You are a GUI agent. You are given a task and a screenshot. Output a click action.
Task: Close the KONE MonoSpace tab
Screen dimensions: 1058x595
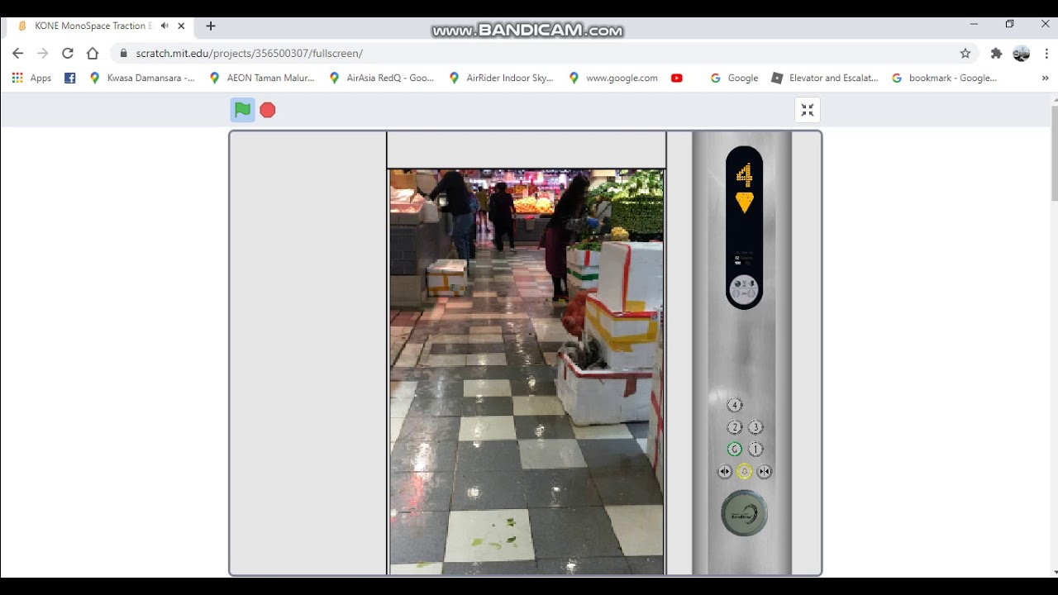(x=181, y=26)
